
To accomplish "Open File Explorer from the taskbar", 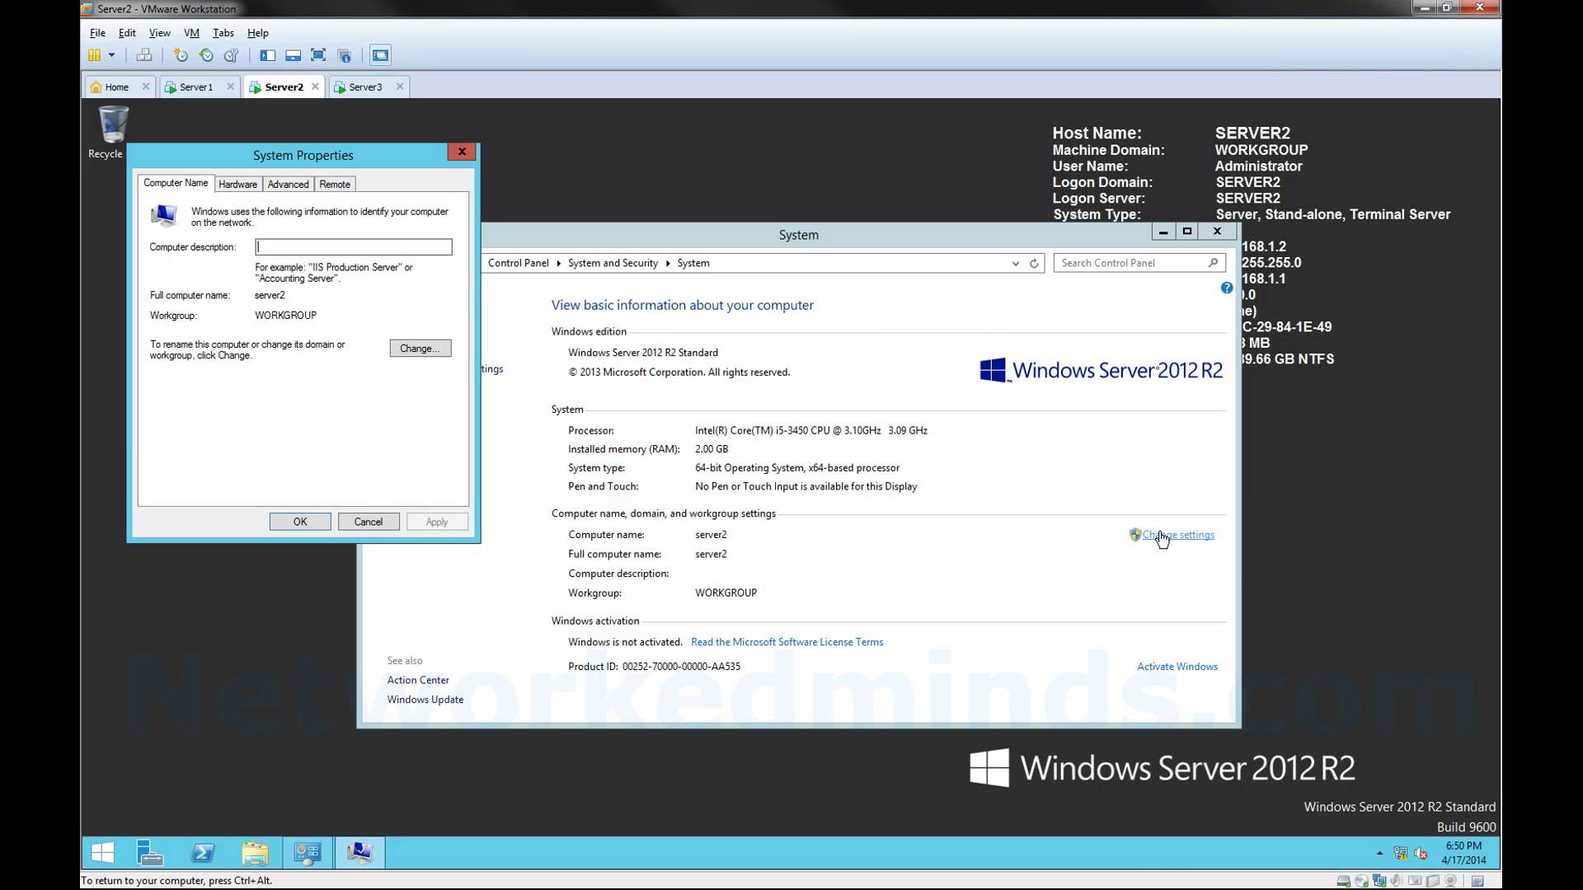I will pyautogui.click(x=255, y=853).
